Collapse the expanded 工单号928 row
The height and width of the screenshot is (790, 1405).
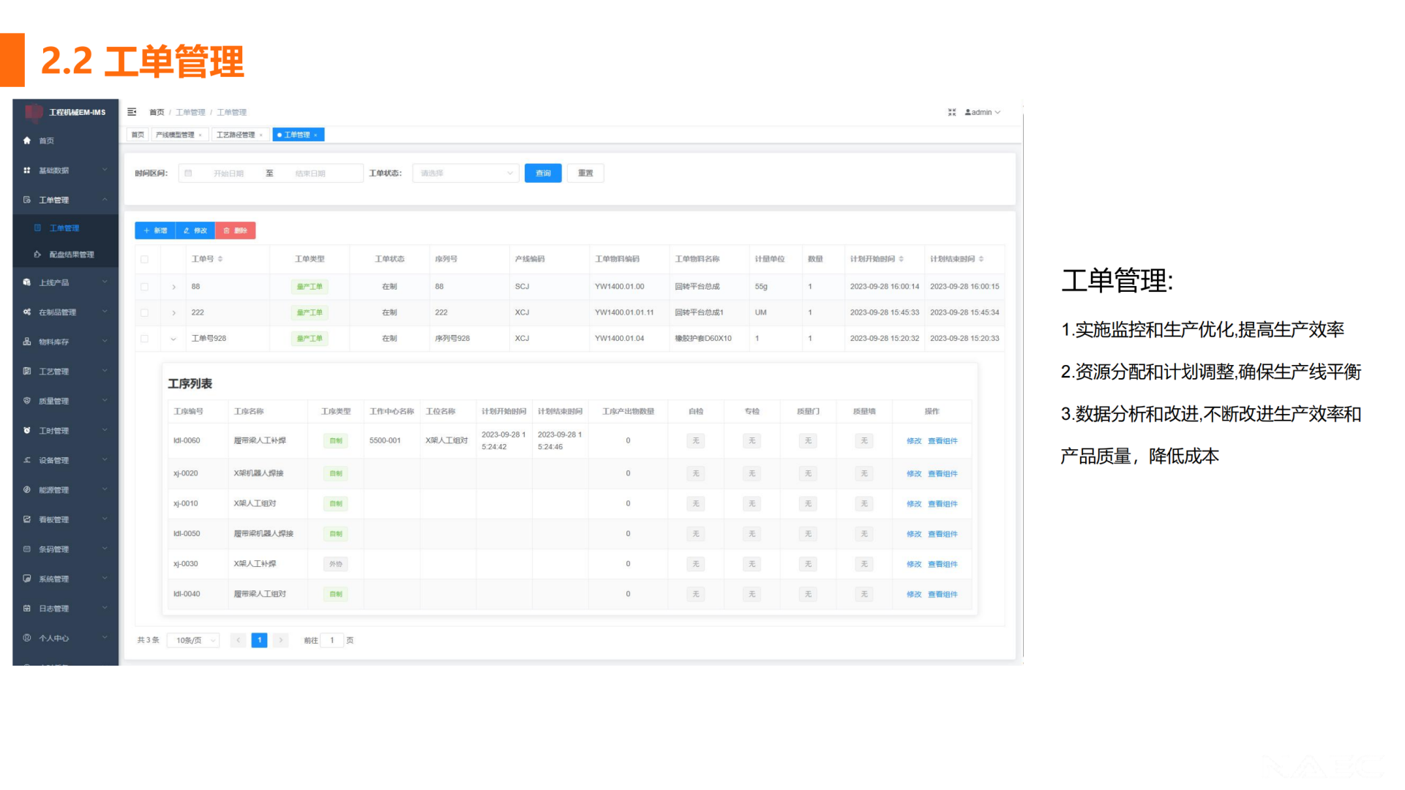(x=173, y=339)
